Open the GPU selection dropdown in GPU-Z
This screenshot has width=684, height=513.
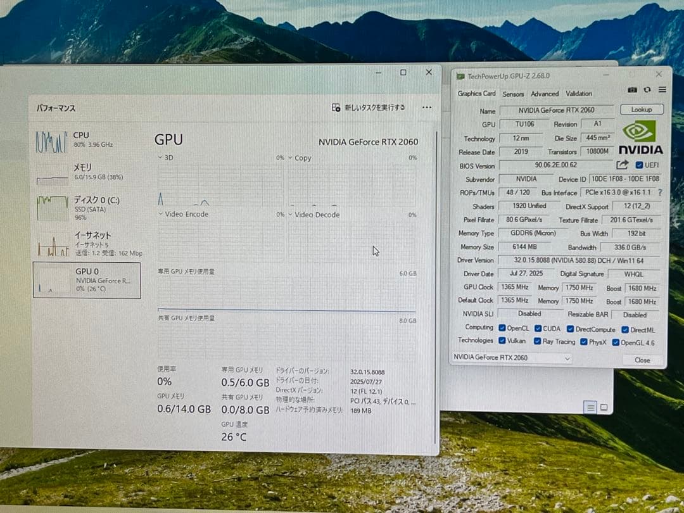[x=566, y=357]
